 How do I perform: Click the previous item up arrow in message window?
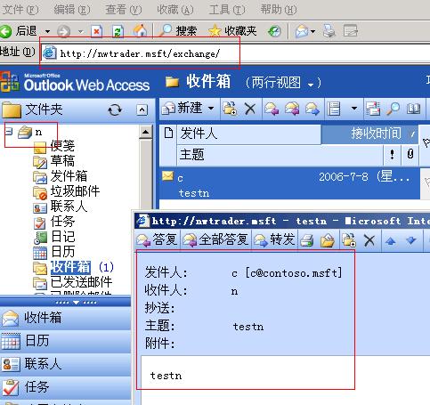(390, 240)
